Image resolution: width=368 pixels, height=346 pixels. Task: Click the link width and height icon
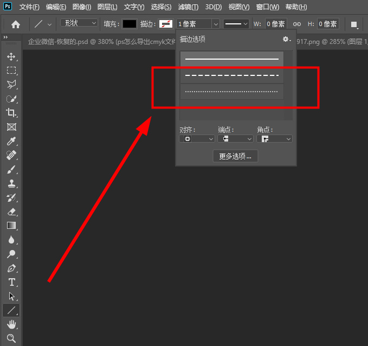click(296, 24)
